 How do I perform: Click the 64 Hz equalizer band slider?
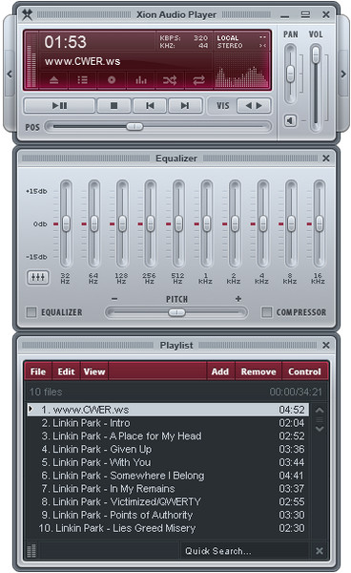94,223
